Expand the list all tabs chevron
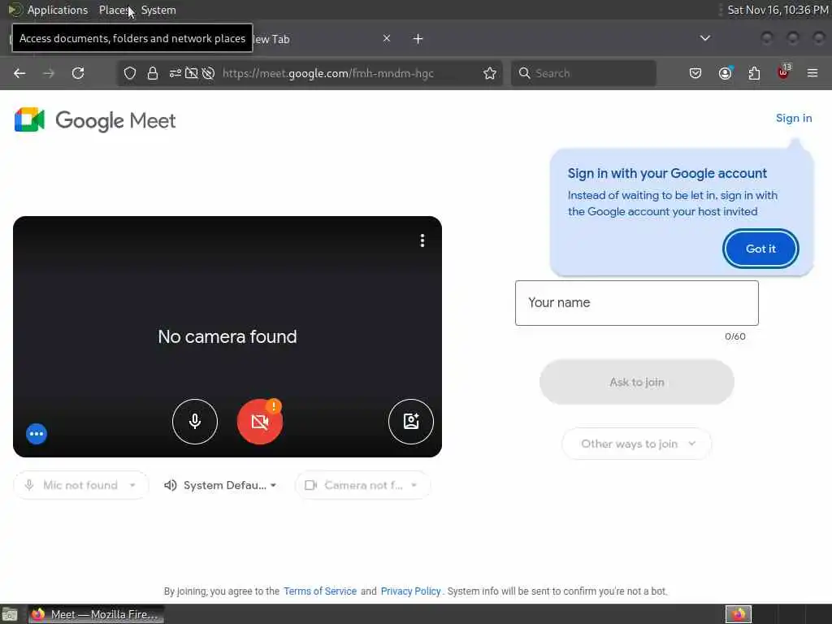This screenshot has height=624, width=832. (705, 38)
